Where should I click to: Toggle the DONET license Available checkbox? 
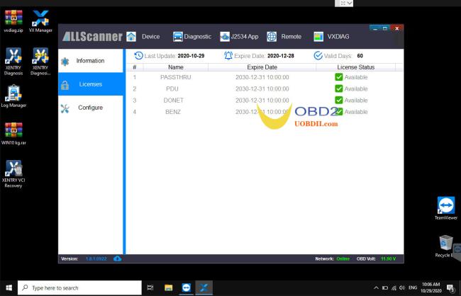click(339, 100)
